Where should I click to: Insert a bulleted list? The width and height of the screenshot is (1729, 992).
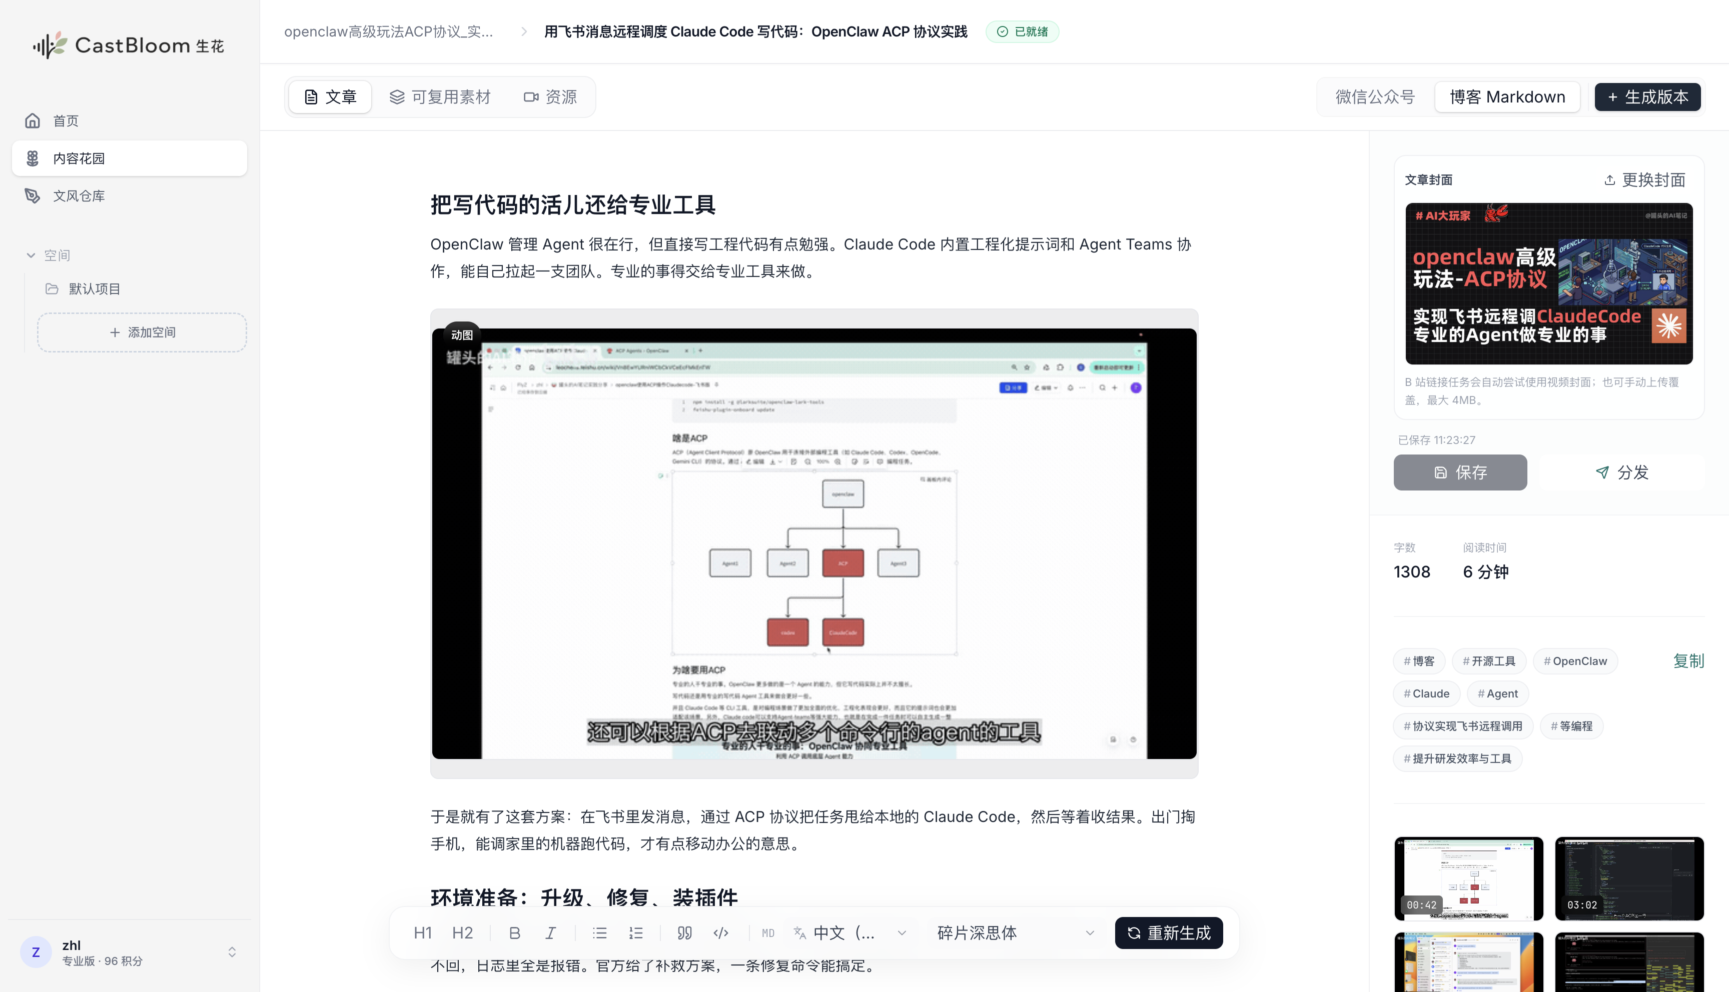[x=600, y=932]
